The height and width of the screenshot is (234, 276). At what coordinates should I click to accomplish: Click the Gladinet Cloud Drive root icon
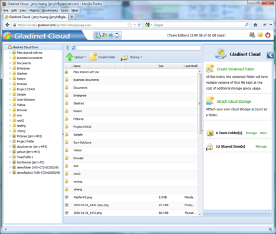click(x=10, y=47)
